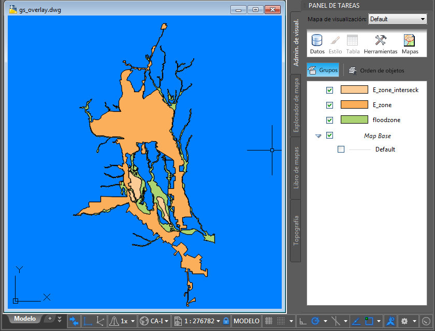Select the floodzone green color swatch
435x331 pixels.
tap(354, 119)
